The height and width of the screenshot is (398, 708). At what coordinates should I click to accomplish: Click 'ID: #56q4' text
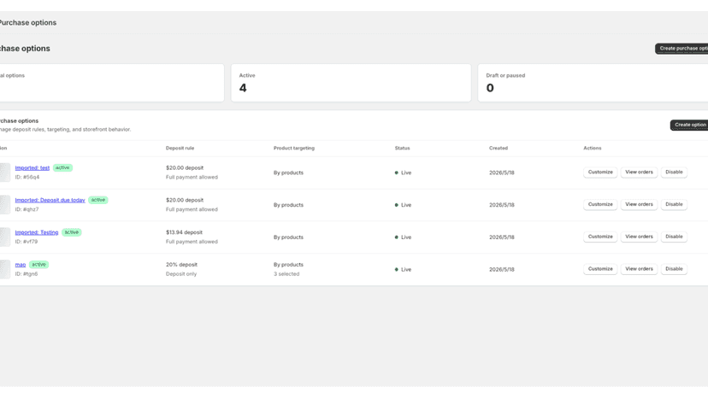27,178
